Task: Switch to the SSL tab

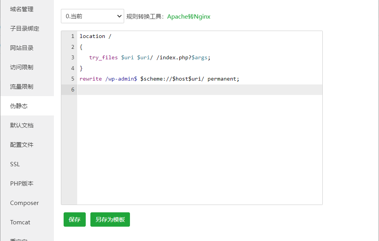Action: pyautogui.click(x=15, y=164)
